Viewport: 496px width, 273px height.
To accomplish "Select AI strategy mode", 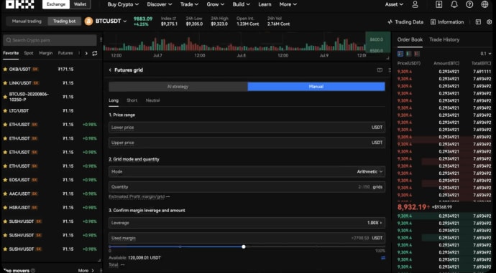I will click(x=178, y=87).
